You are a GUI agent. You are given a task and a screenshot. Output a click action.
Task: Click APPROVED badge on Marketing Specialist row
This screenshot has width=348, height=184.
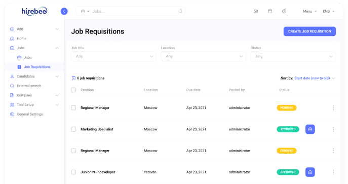[288, 129]
